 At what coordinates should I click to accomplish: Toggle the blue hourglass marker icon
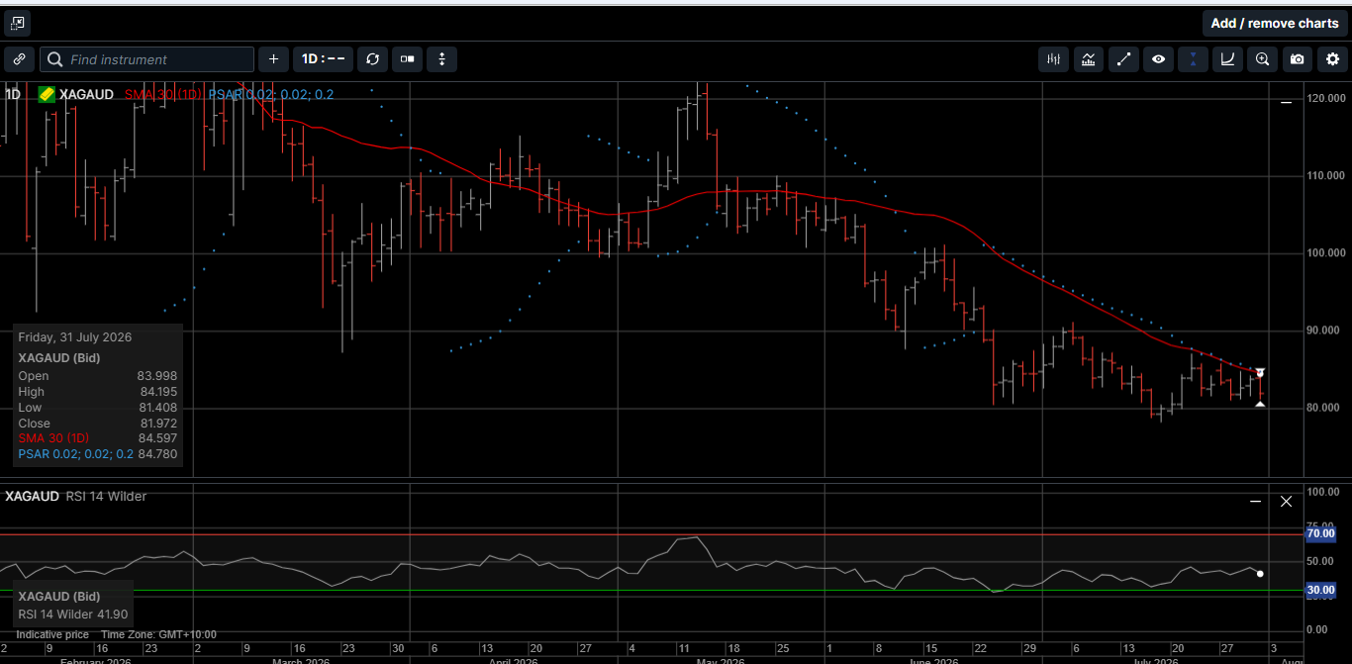[x=1193, y=59]
